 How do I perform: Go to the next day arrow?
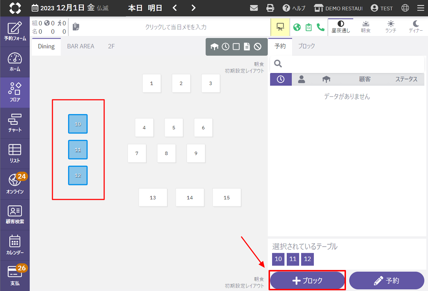pyautogui.click(x=193, y=8)
